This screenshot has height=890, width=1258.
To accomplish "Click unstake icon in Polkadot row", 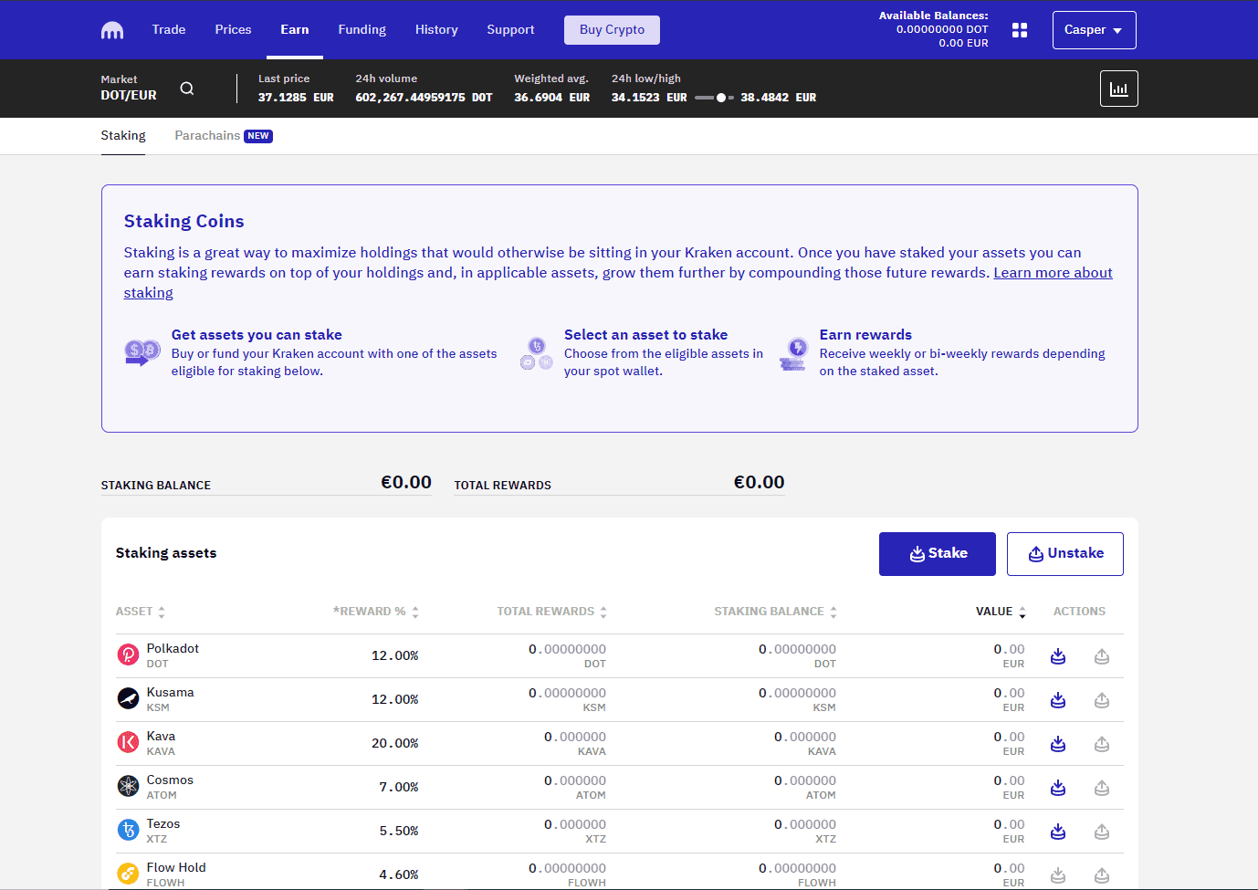I will pyautogui.click(x=1102, y=656).
